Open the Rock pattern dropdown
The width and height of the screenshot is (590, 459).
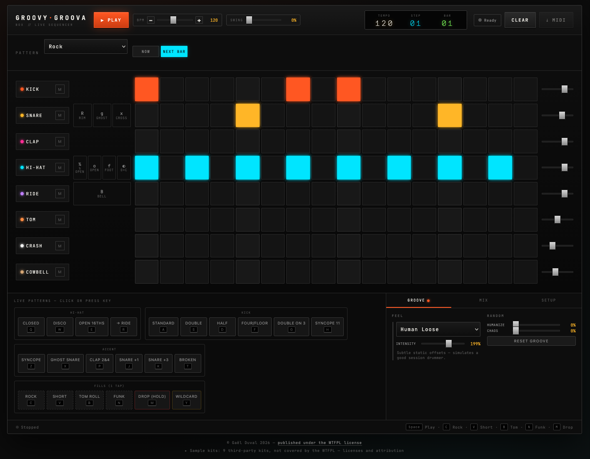[x=86, y=47]
